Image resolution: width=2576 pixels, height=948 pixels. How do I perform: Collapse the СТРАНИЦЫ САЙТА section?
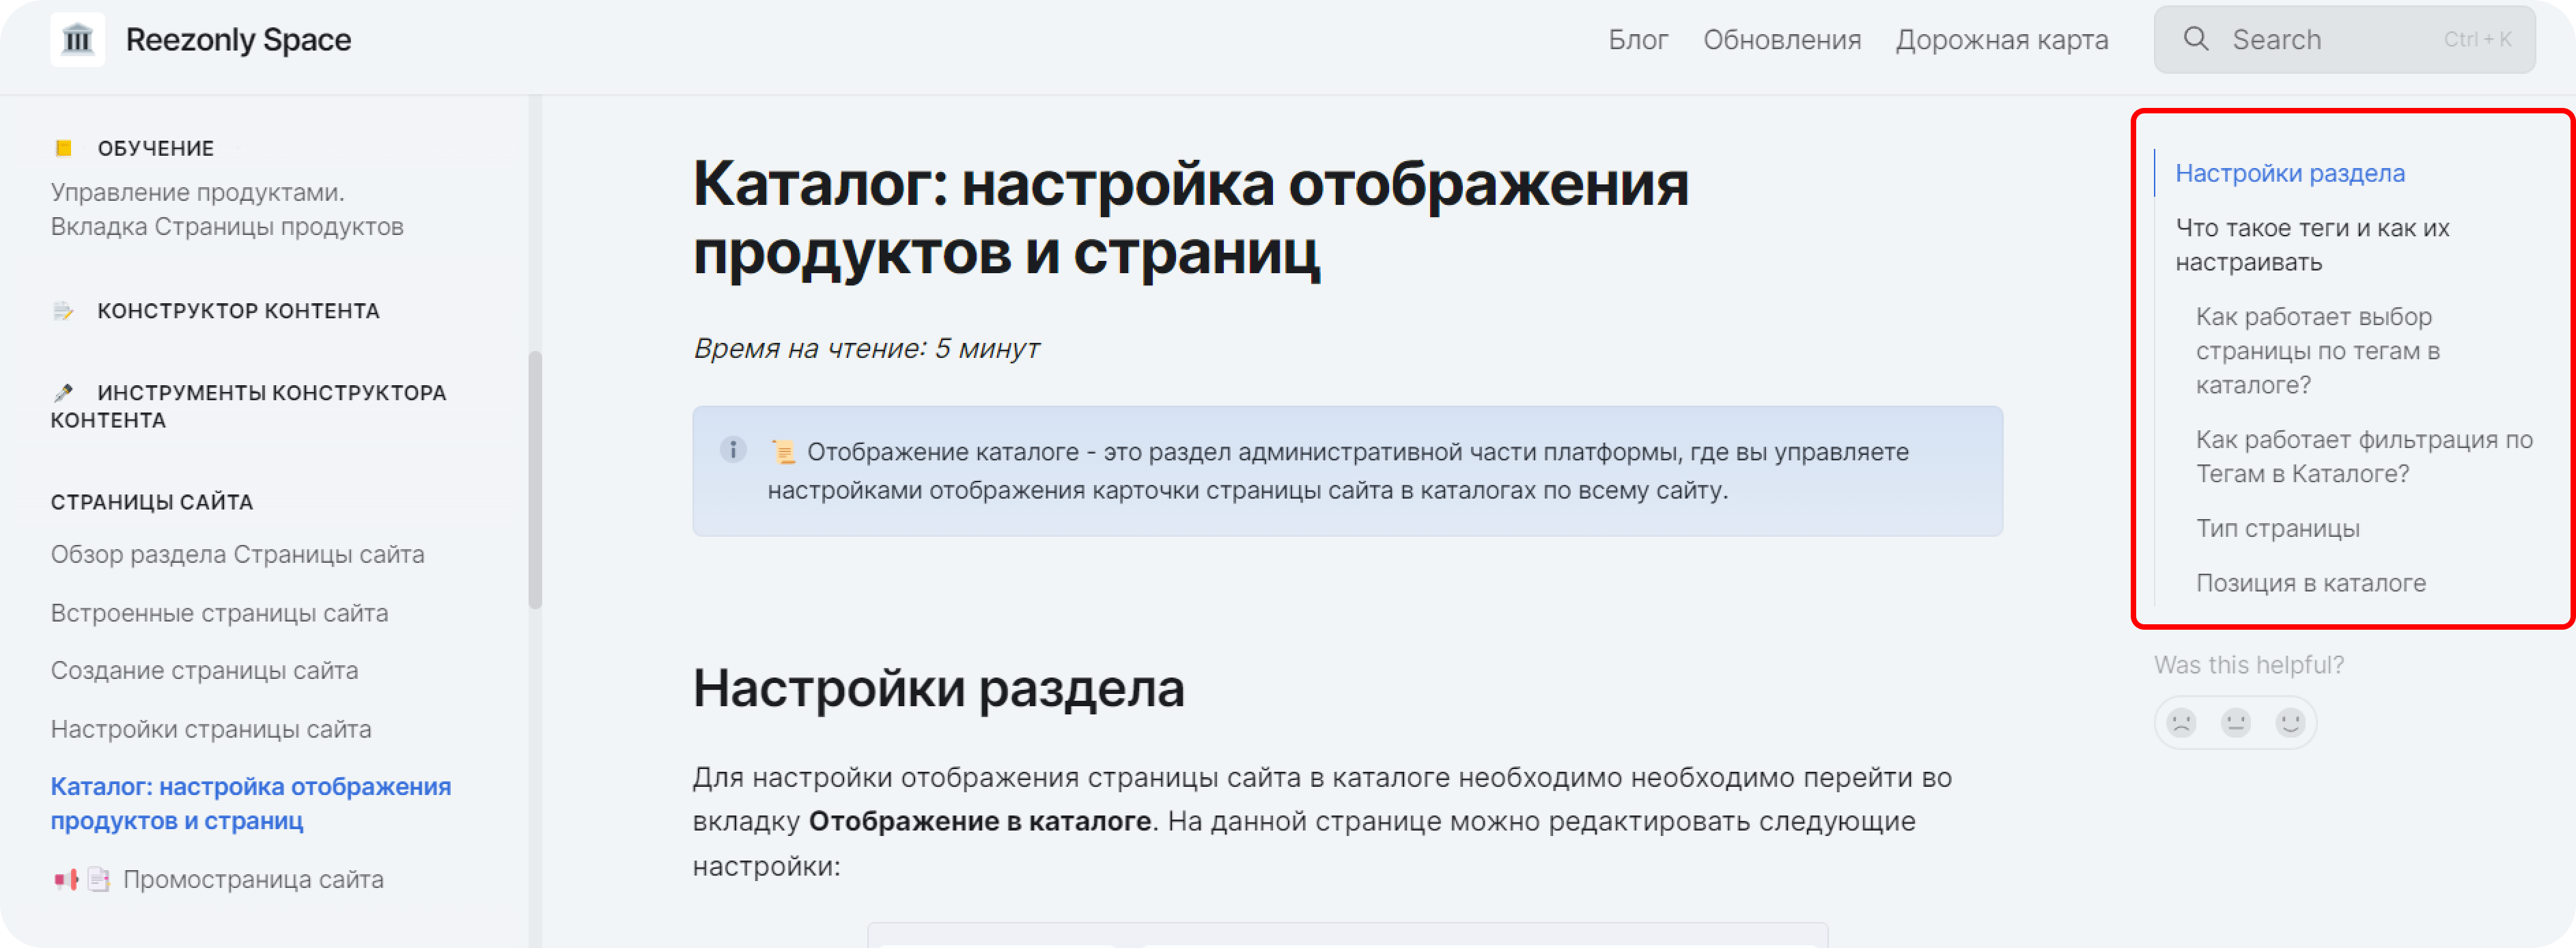pos(152,502)
